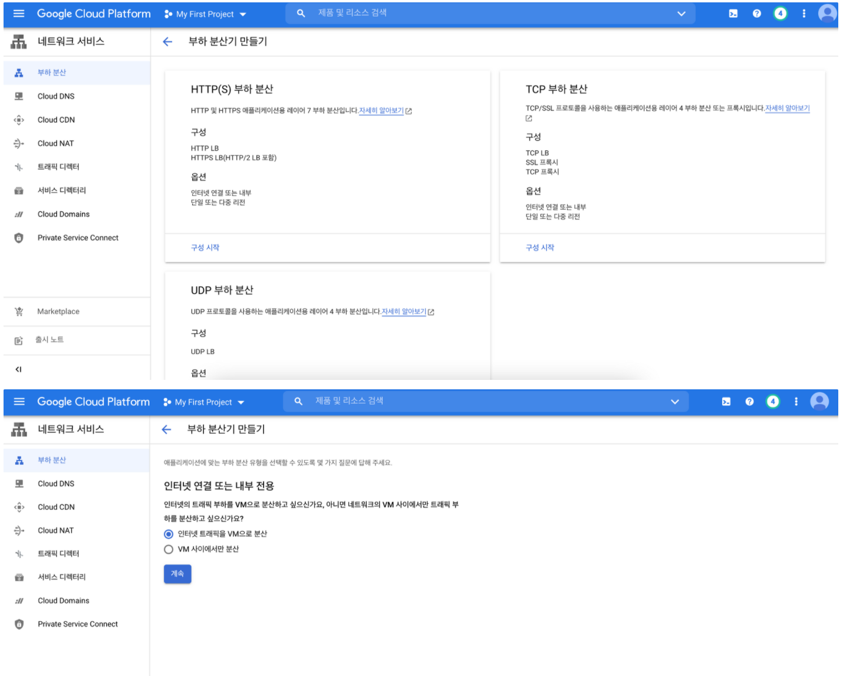Activate Cloud Shell icon in top header
This screenshot has height=676, width=843.
pyautogui.click(x=733, y=14)
